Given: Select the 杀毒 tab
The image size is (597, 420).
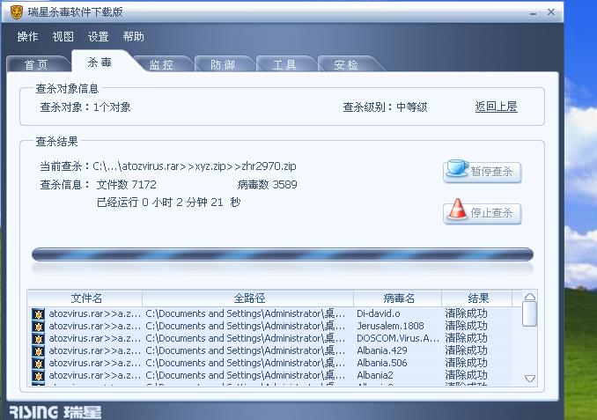Looking at the screenshot, I should pyautogui.click(x=99, y=62).
